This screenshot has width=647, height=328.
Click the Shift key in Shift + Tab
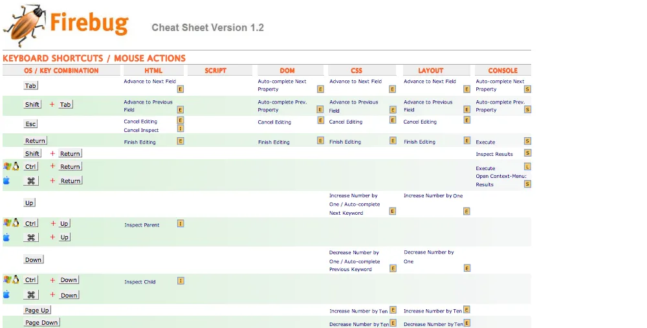[32, 104]
